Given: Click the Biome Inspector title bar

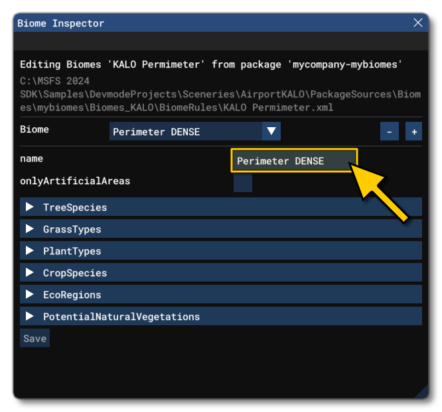Looking at the screenshot, I should (199, 23).
